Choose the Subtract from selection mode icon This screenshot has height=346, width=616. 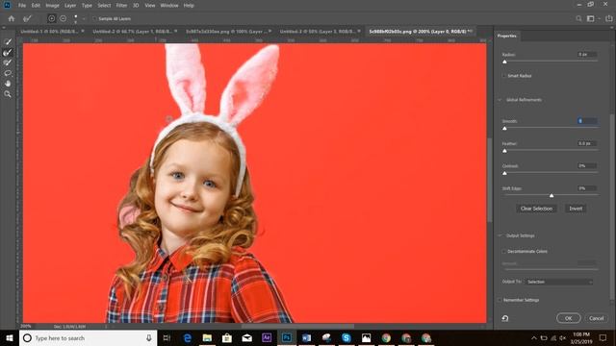[63, 18]
